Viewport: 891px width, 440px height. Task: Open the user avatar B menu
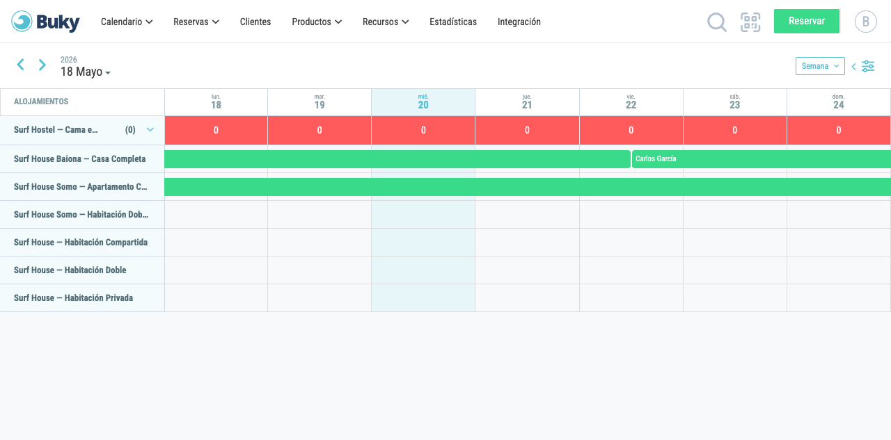866,22
